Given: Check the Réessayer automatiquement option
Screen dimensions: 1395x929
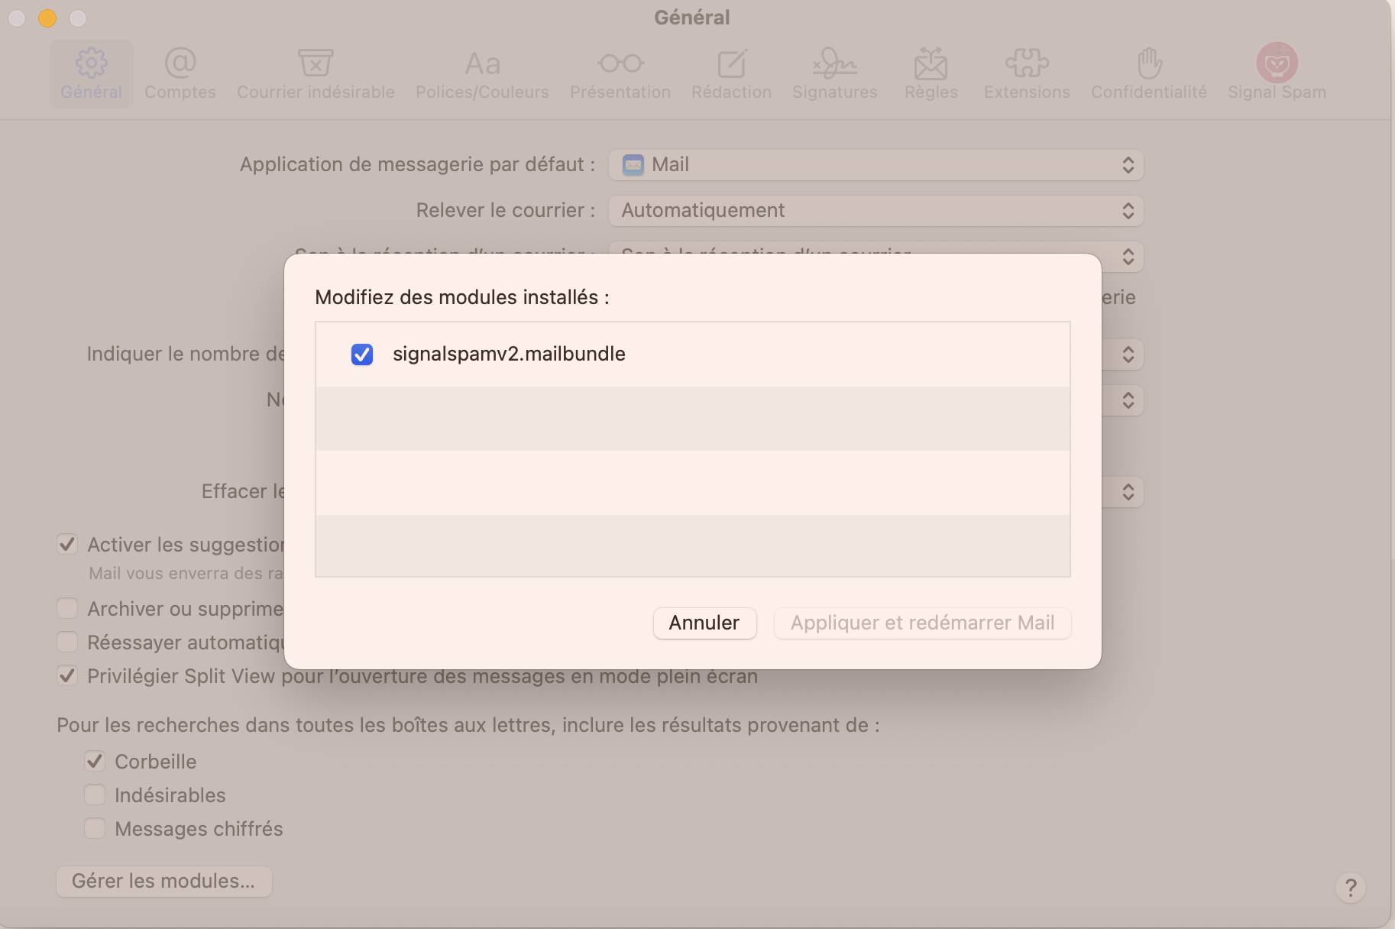Looking at the screenshot, I should click(x=67, y=643).
